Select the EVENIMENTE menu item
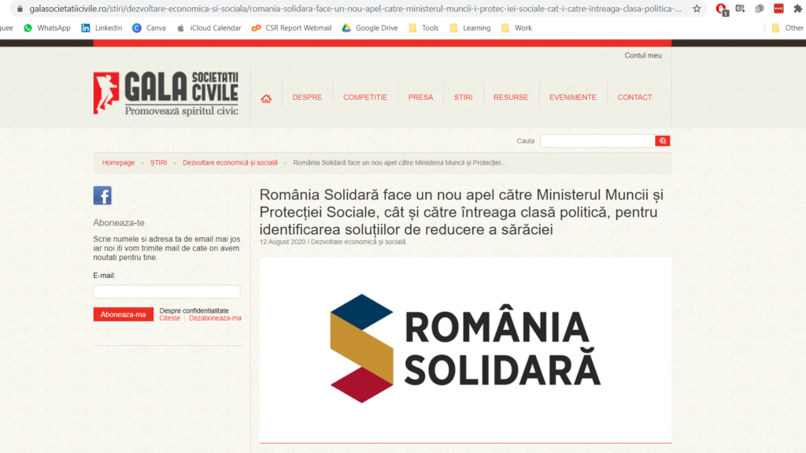 click(573, 97)
